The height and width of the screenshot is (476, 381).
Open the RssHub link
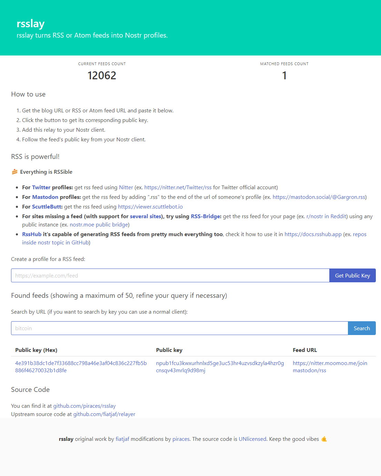(x=32, y=234)
